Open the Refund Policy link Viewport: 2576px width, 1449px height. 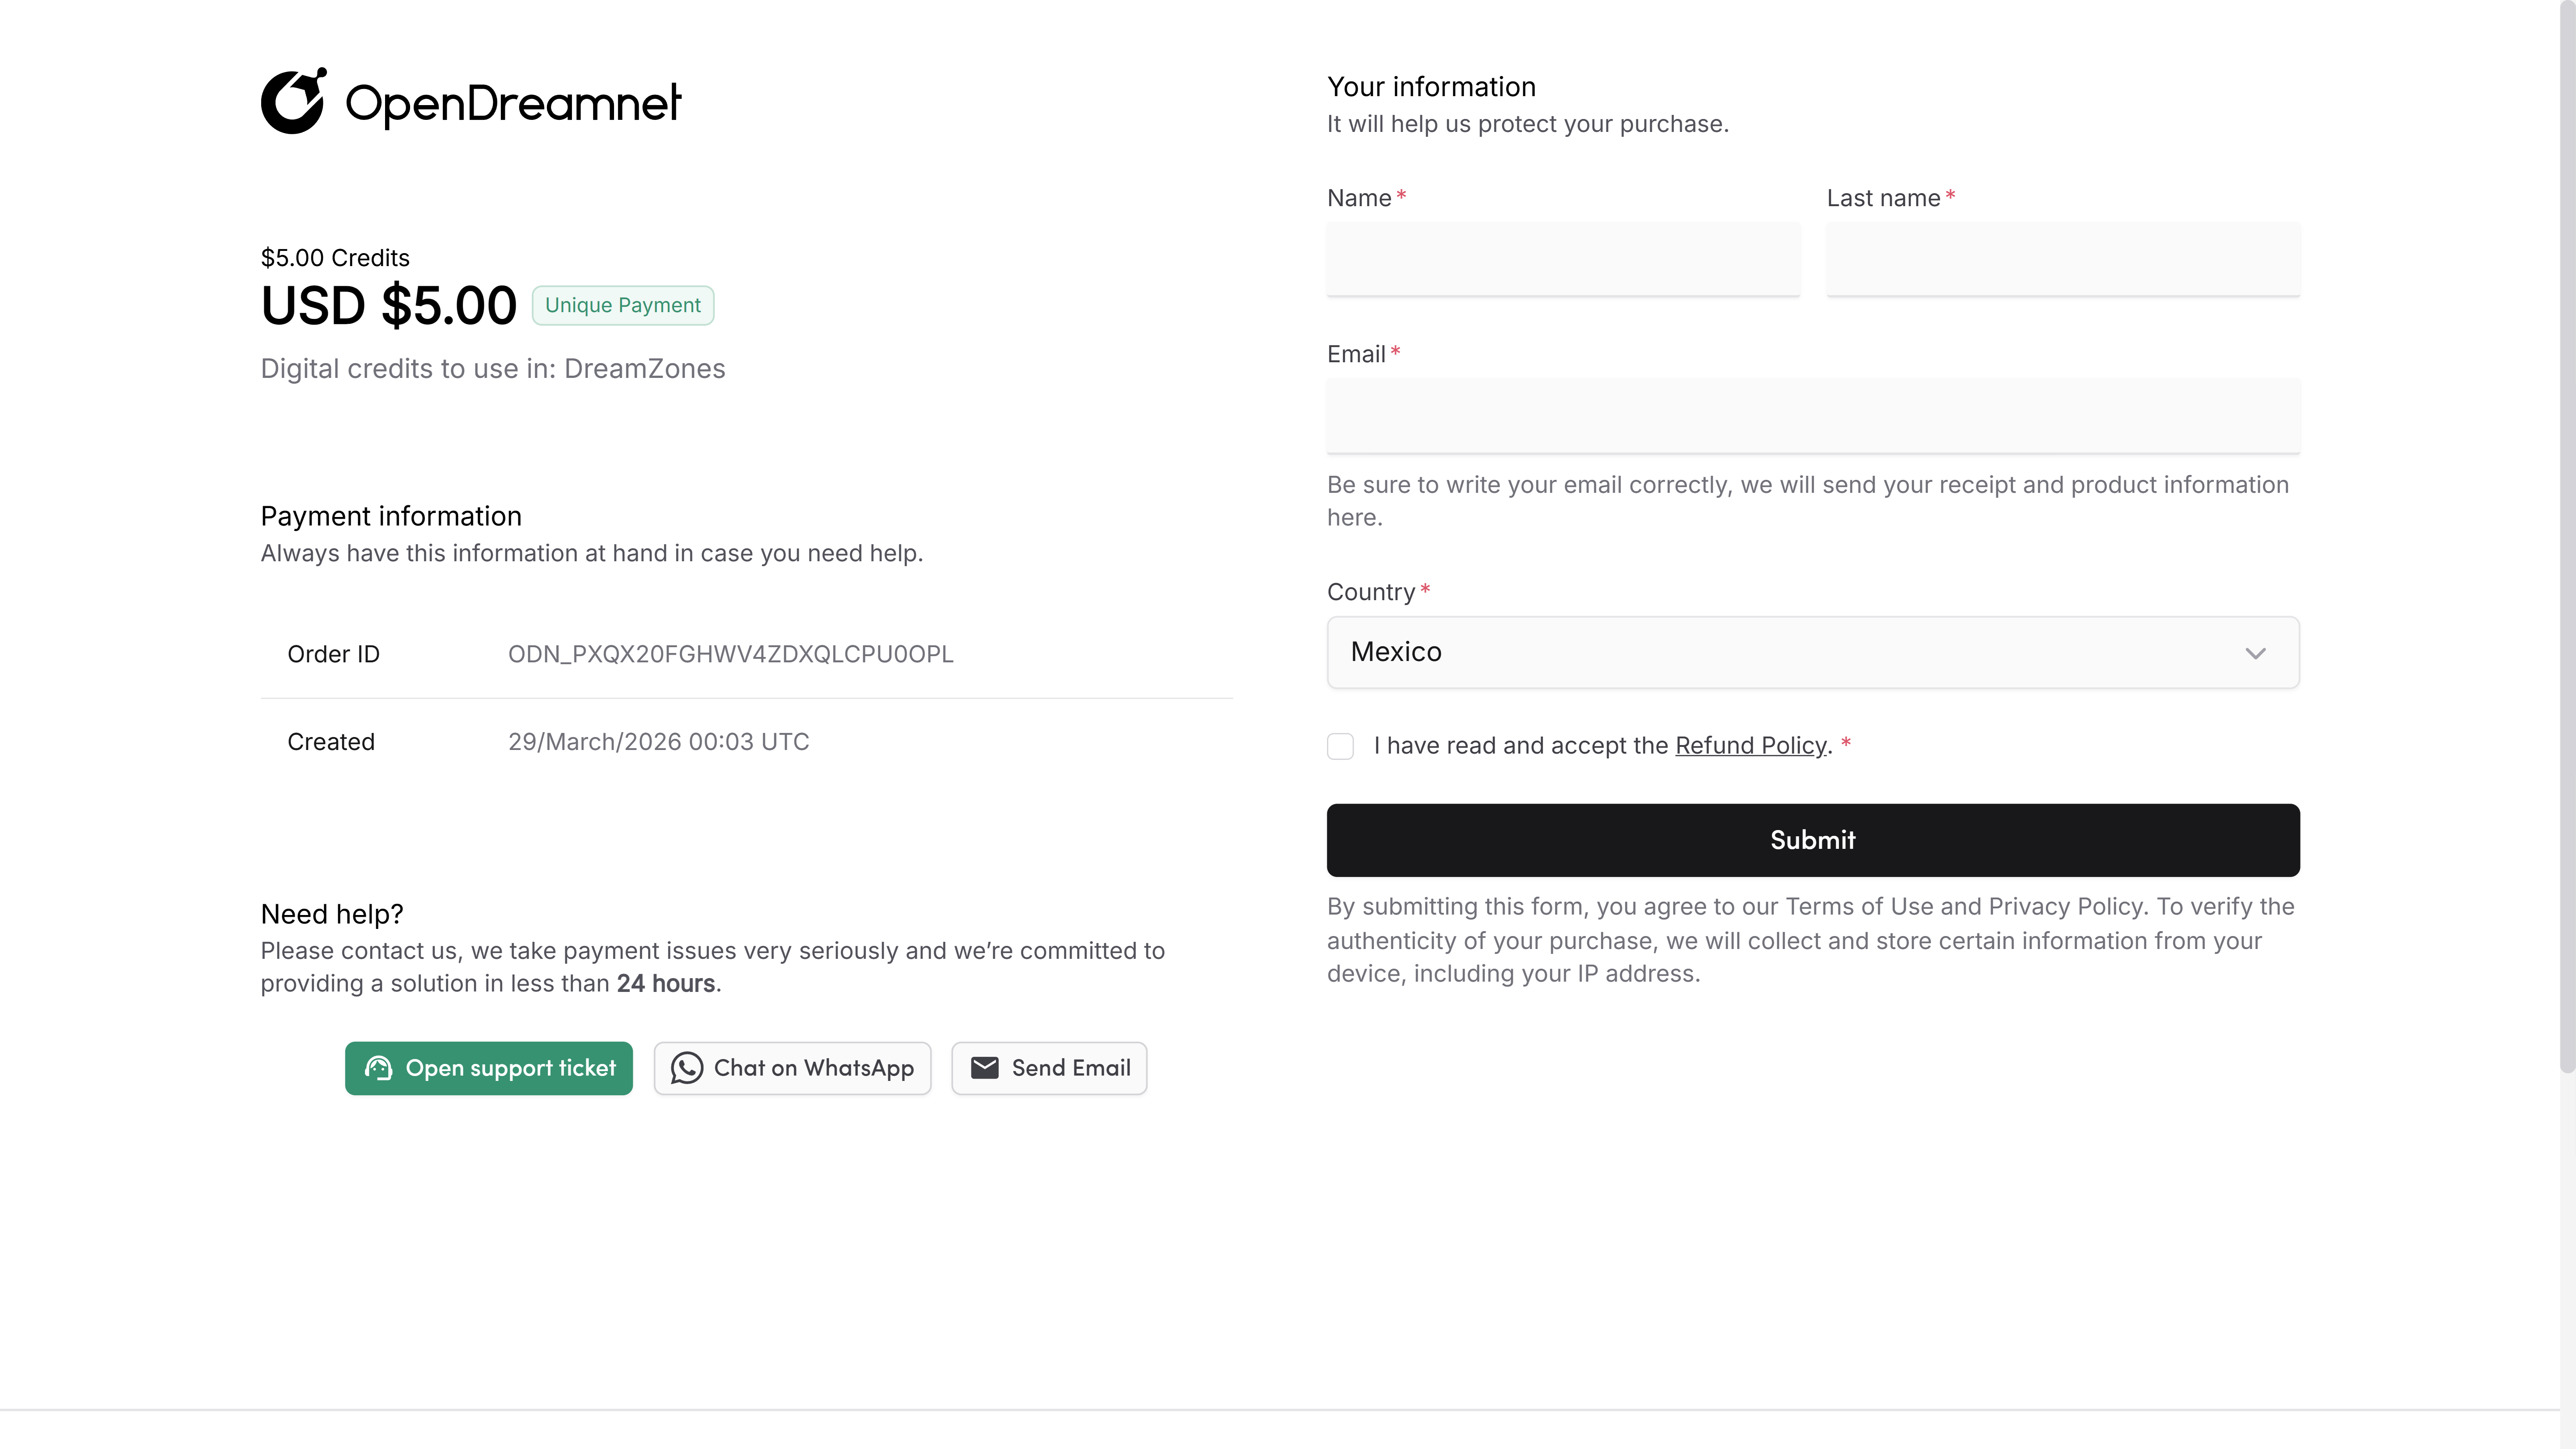point(1750,746)
